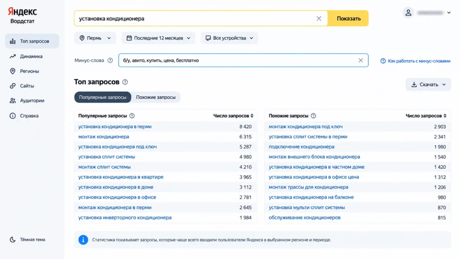Viewport: 460px width, 259px height.
Task: Click the user profile avatar icon
Action: [408, 13]
